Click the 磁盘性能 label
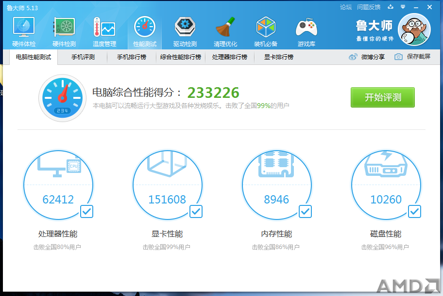Image resolution: width=443 pixels, height=296 pixels. (x=386, y=234)
